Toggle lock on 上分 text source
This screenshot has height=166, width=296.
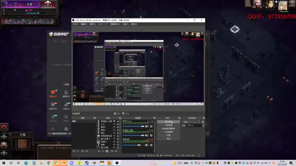(118, 124)
